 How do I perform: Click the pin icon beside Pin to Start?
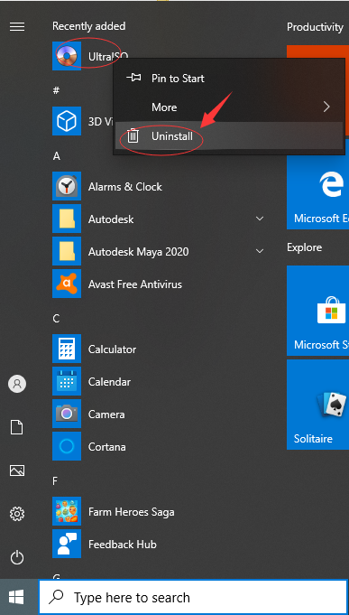[x=133, y=78]
